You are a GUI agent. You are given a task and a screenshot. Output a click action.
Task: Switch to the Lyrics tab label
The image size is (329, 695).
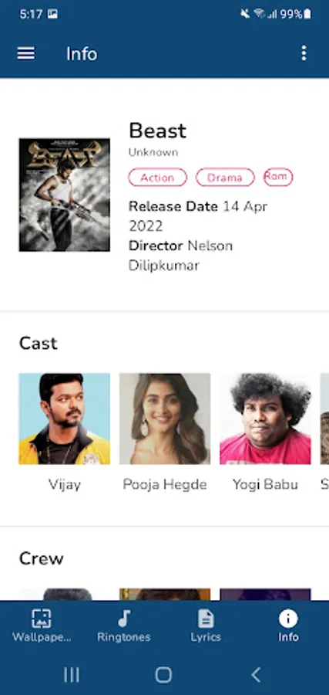206,637
